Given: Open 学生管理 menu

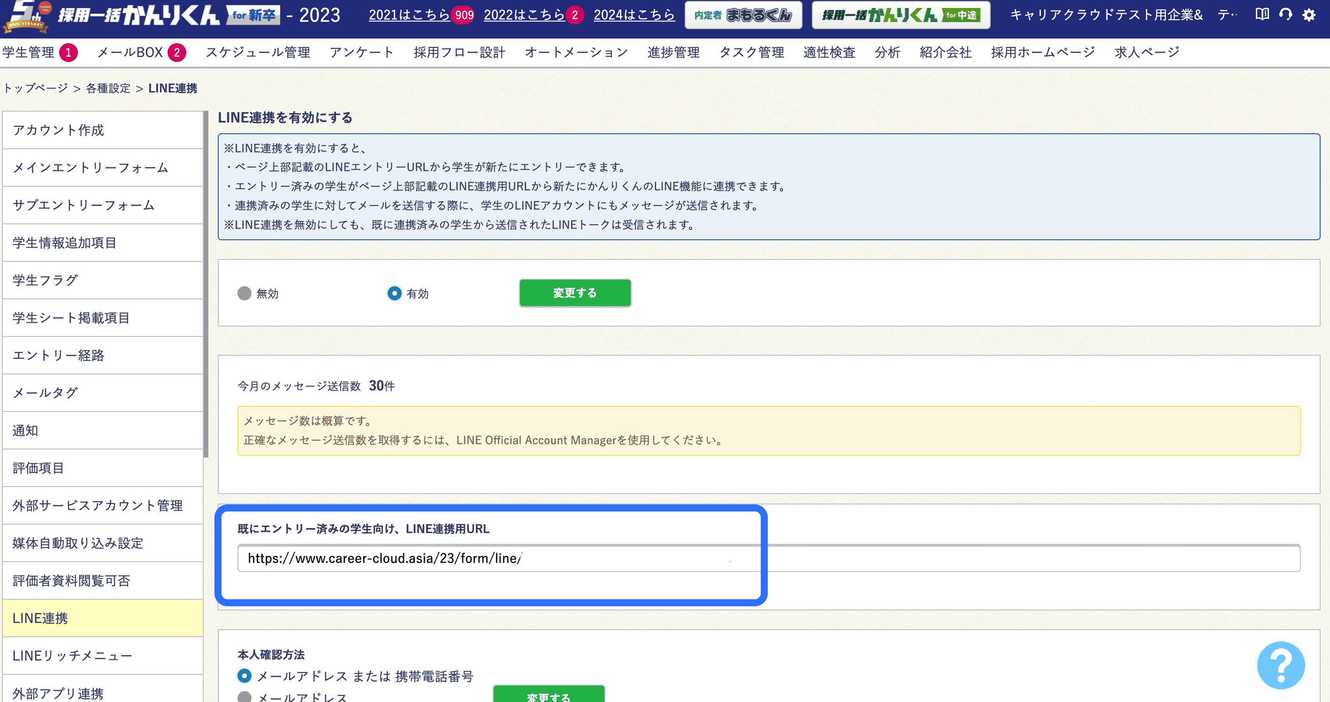Looking at the screenshot, I should point(29,52).
